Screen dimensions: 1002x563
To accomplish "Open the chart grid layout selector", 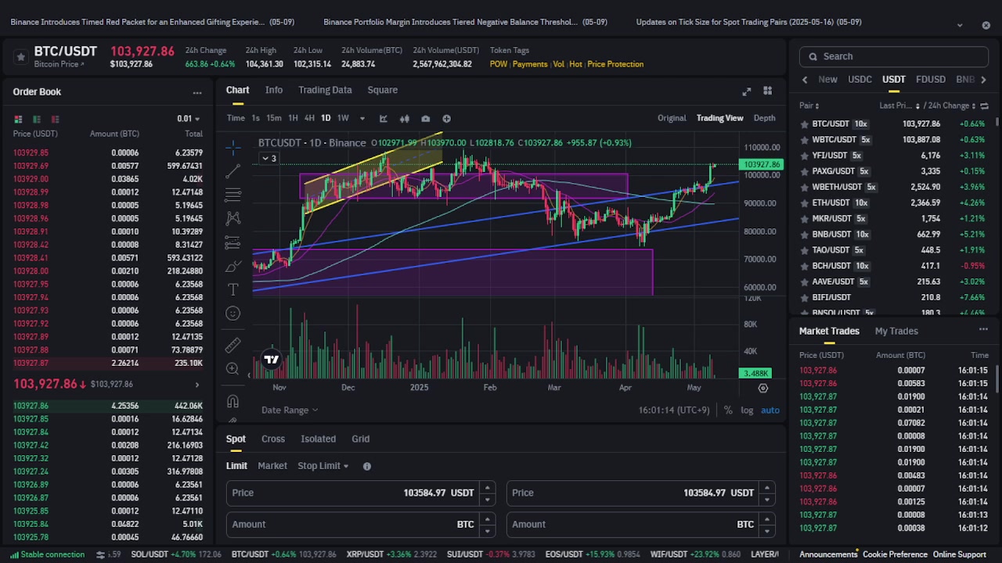I will click(x=768, y=91).
